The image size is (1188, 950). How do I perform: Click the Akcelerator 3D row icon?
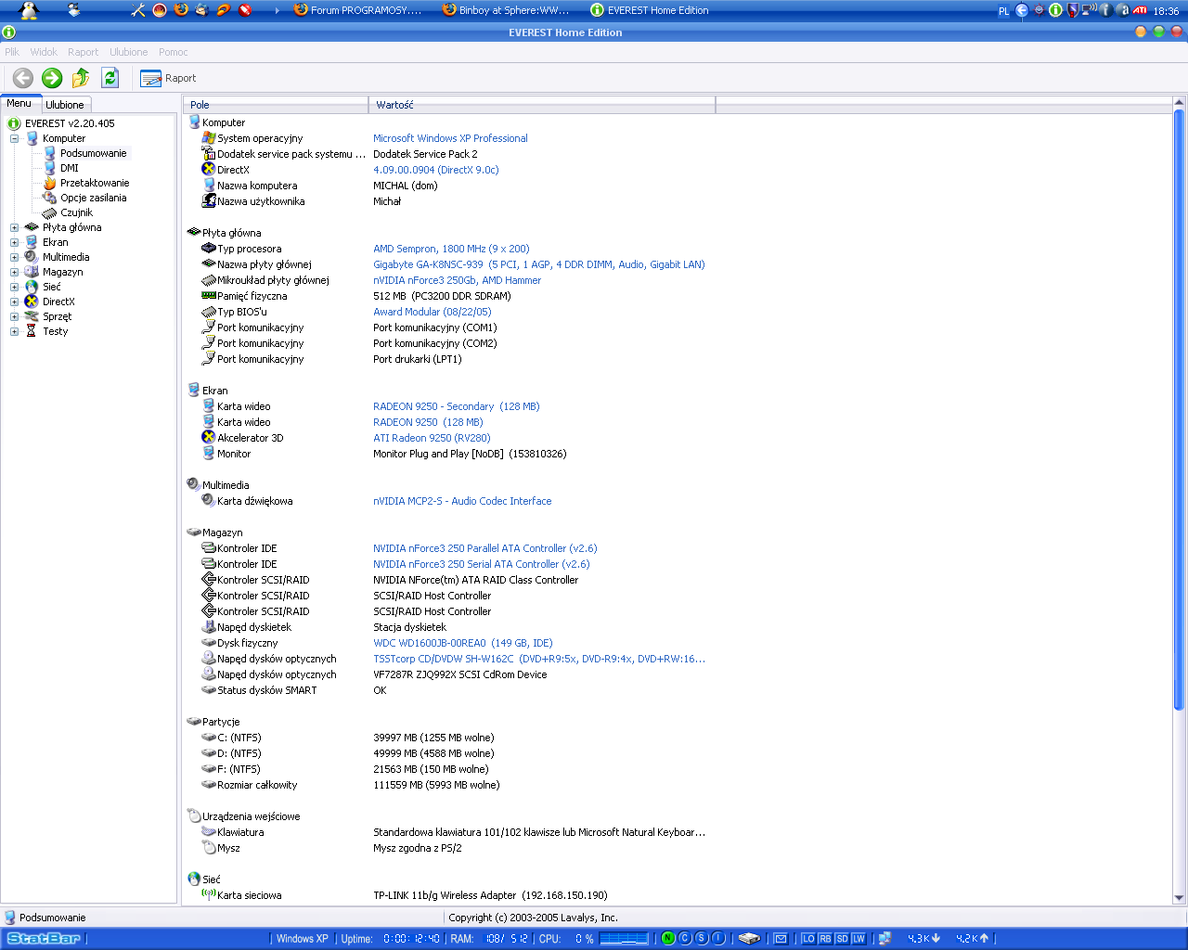pyautogui.click(x=209, y=438)
